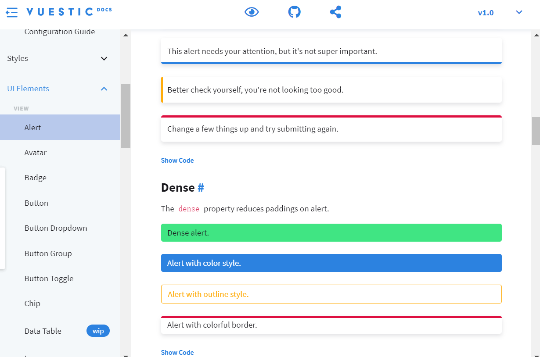
Task: Click the dense code keyword in description
Action: point(189,209)
